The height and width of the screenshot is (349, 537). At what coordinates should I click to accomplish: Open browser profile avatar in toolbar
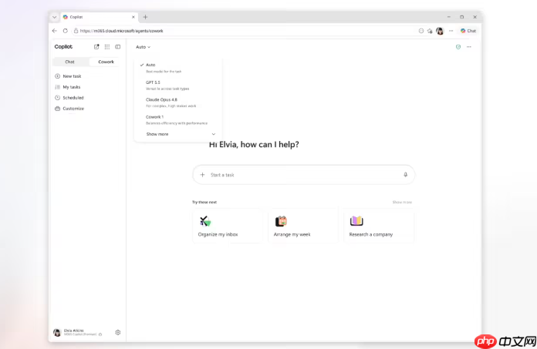click(x=440, y=31)
